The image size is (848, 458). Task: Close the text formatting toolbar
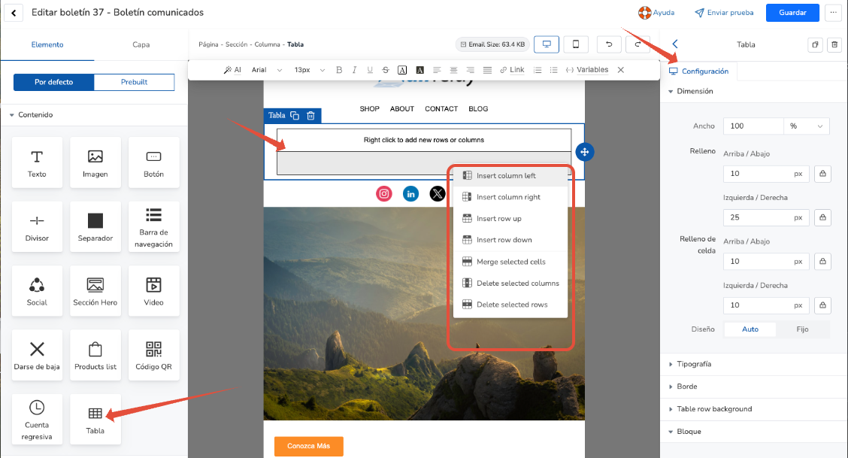621,70
